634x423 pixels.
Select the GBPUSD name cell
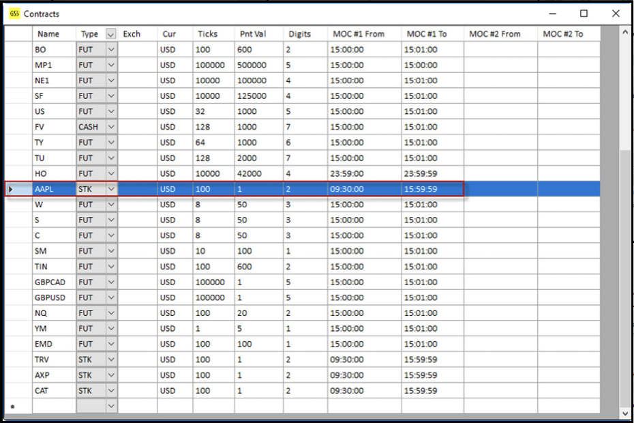(x=53, y=297)
